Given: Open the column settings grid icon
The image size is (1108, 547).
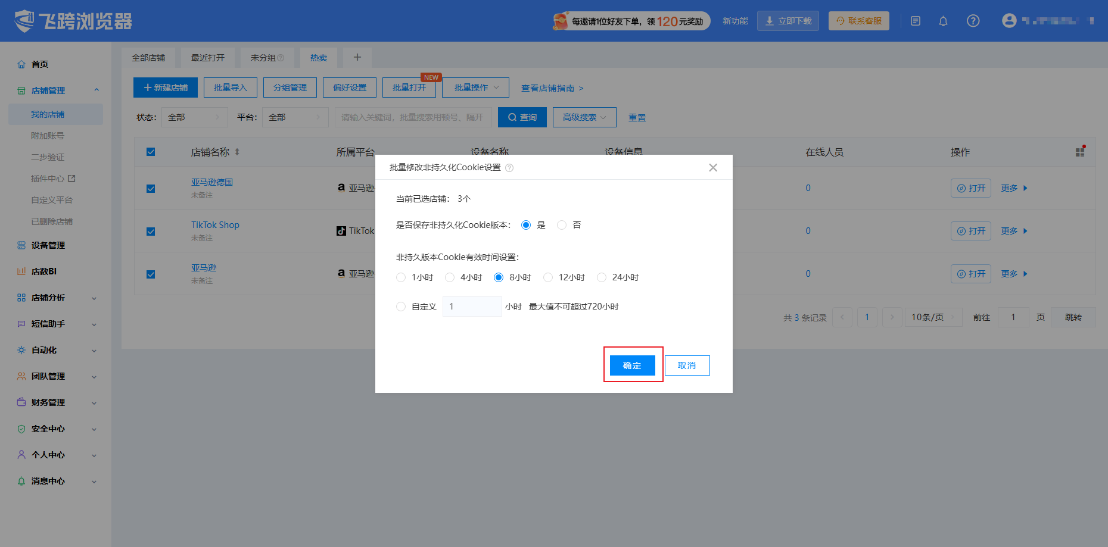Looking at the screenshot, I should pos(1080,151).
